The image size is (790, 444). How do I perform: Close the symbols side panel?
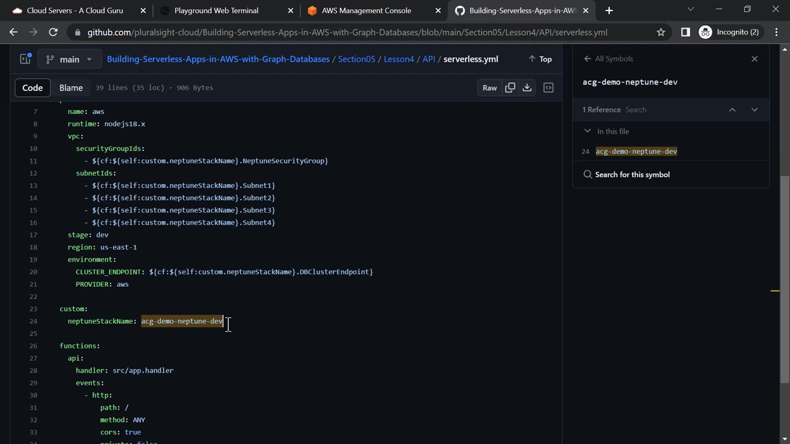[754, 59]
